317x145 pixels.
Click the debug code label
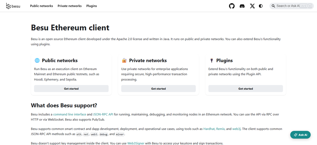point(104,134)
